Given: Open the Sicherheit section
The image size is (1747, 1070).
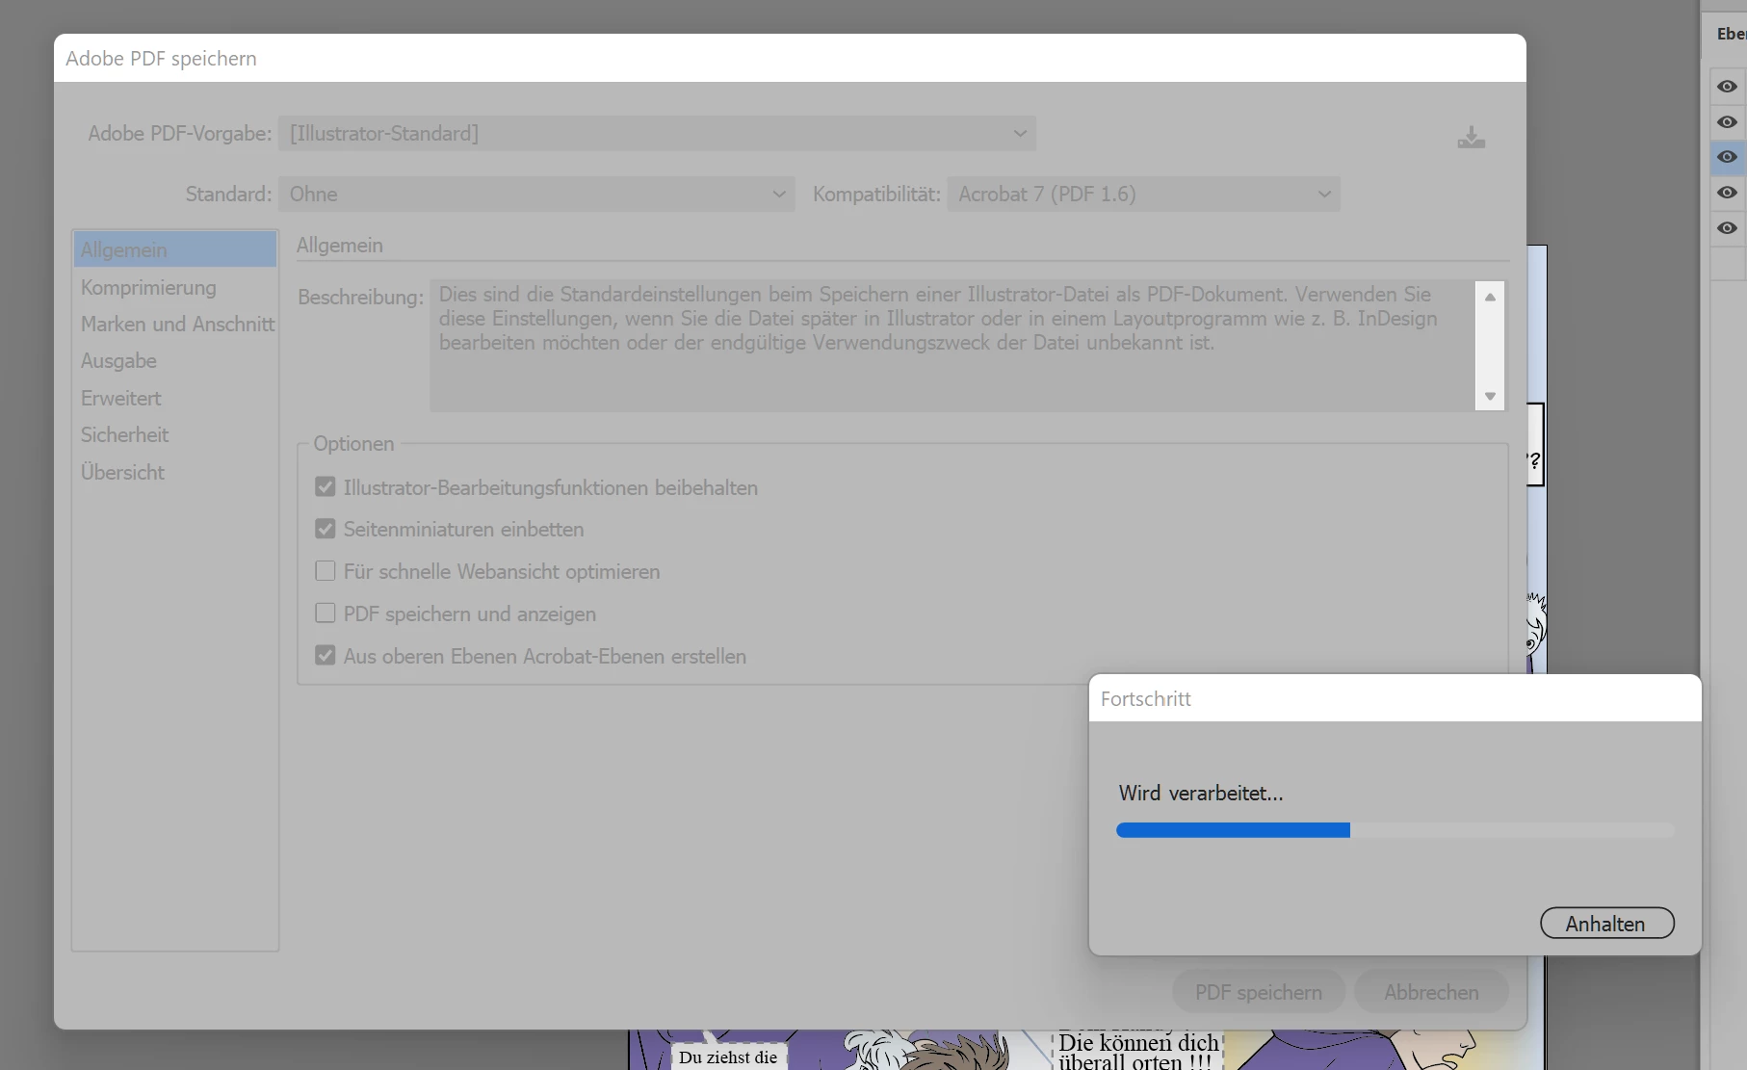Looking at the screenshot, I should click(x=124, y=434).
